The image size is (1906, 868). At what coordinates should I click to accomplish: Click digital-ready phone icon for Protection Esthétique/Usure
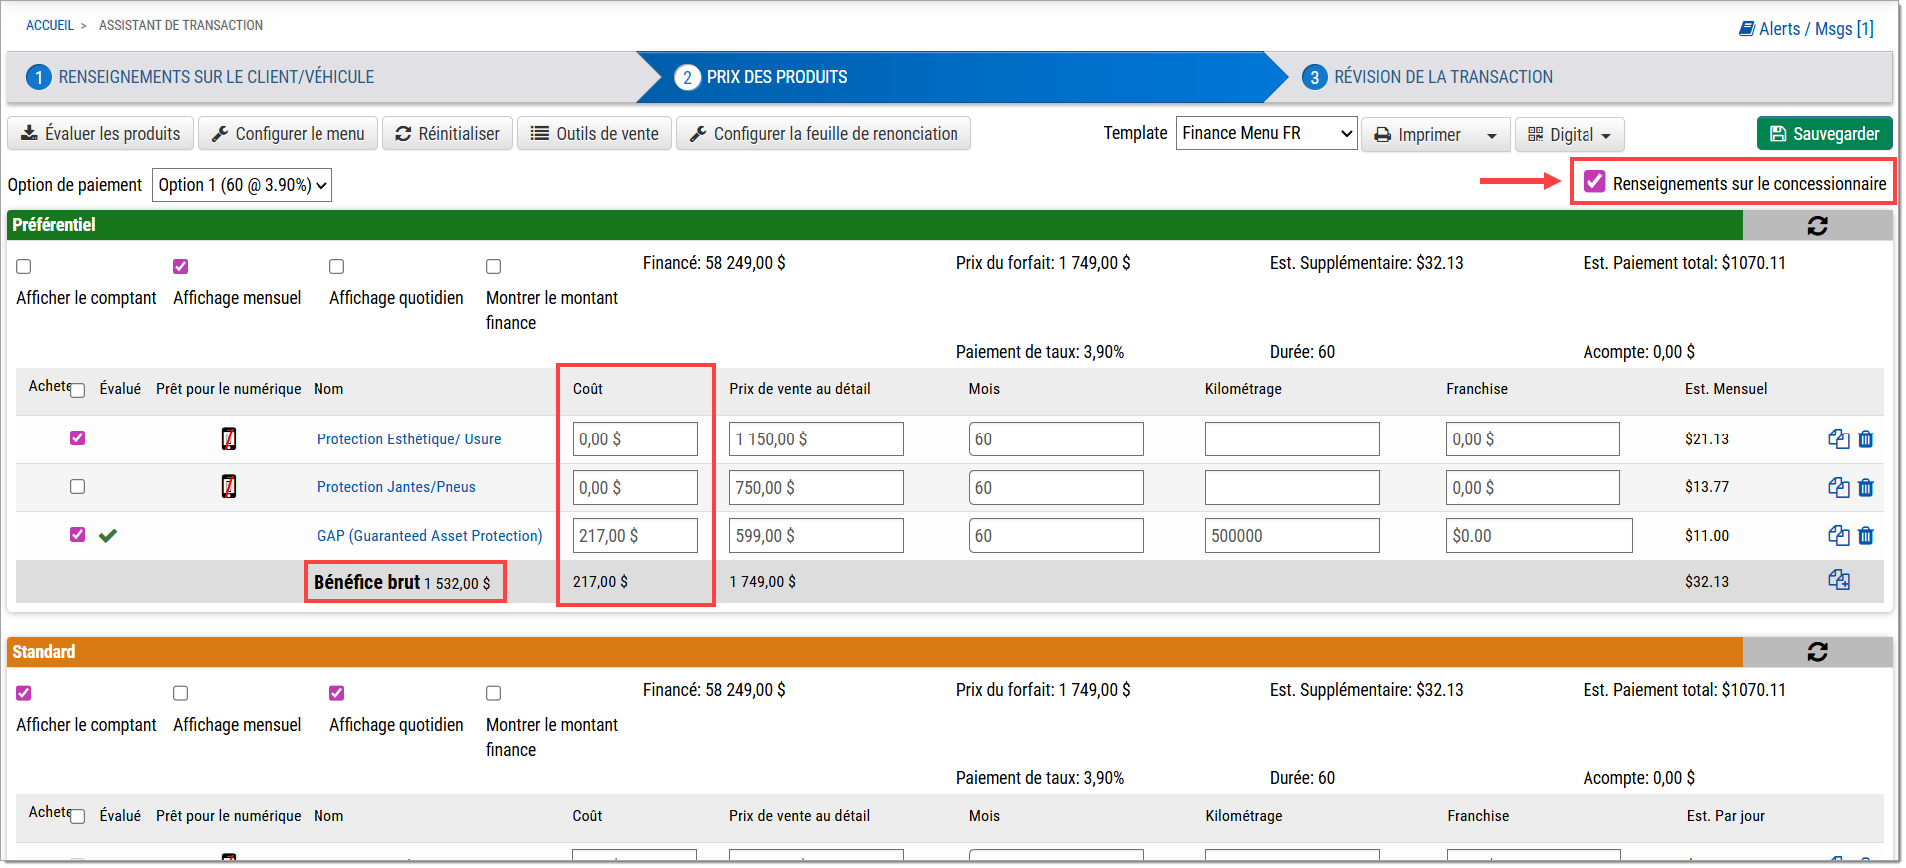[x=229, y=439]
